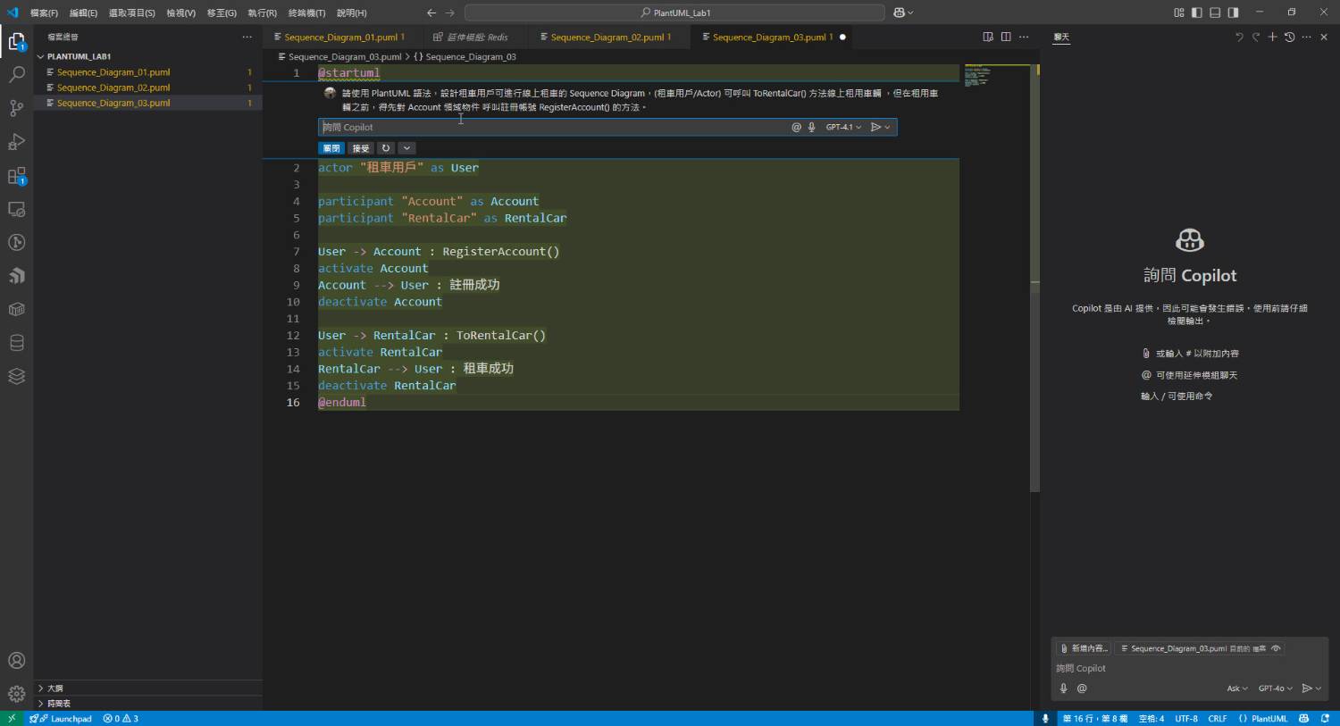
Task: Show chat history with clock icon
Action: (1289, 37)
